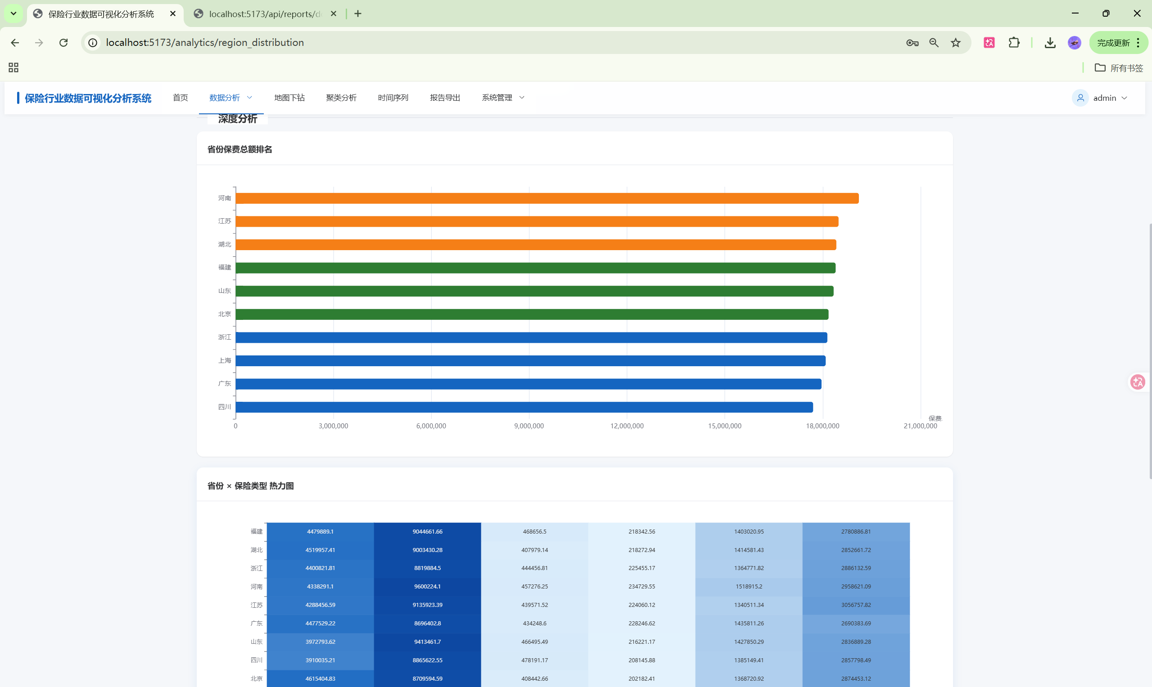Screen dimensions: 1152x687
Task: Open browser Downloads icon
Action: pyautogui.click(x=1050, y=43)
